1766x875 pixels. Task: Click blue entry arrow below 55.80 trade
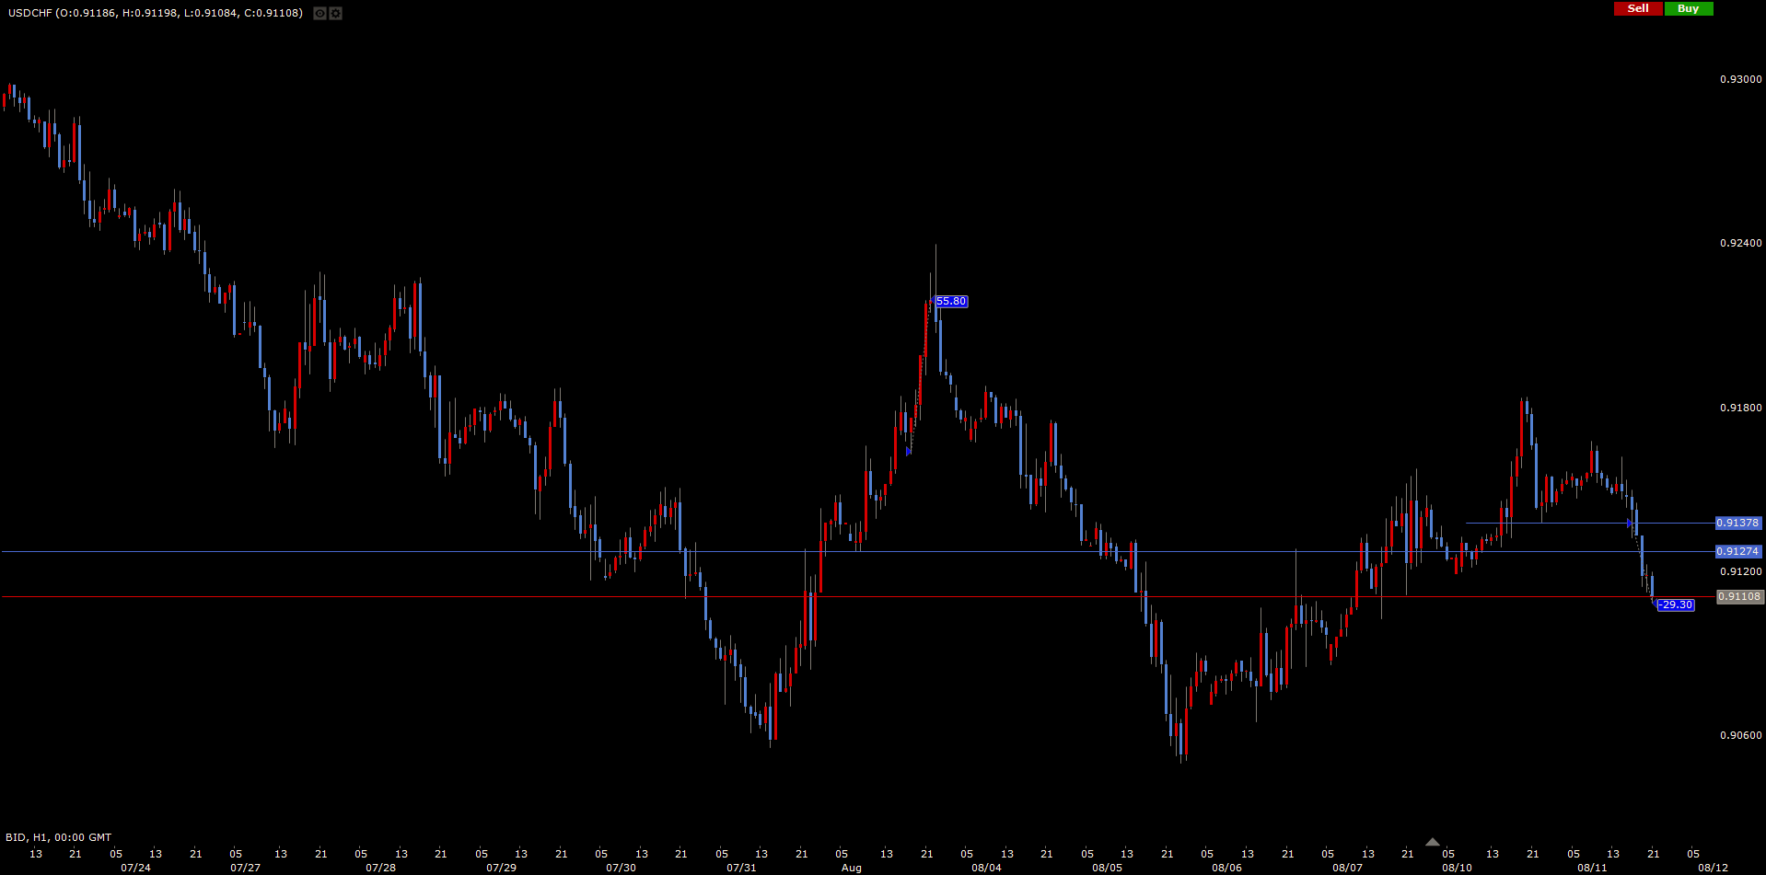[x=909, y=451]
